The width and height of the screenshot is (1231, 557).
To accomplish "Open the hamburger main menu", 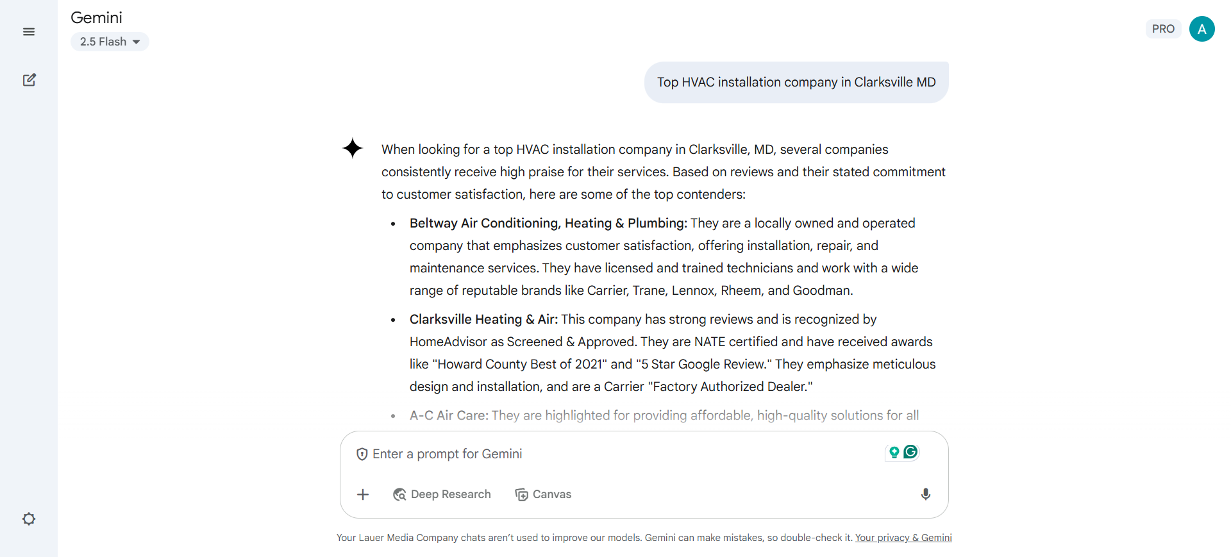I will [29, 31].
